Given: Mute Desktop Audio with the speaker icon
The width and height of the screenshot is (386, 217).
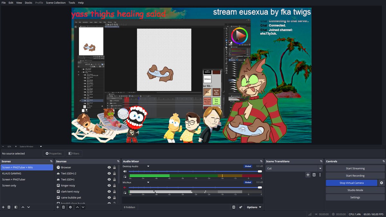Looking at the screenshot, I should click(x=125, y=172).
